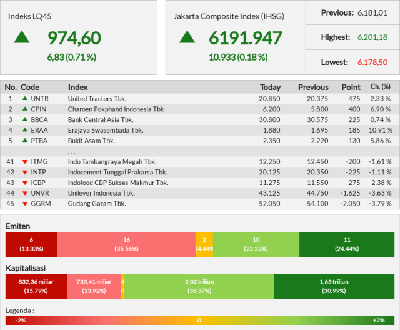This screenshot has width=400, height=330.
Task: Click the Previous column header in the table
Action: click(314, 87)
